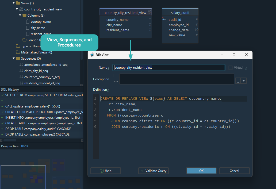Click the view icon in country_city_resident_view diagram header
The image size is (276, 189).
pyautogui.click(x=149, y=12)
